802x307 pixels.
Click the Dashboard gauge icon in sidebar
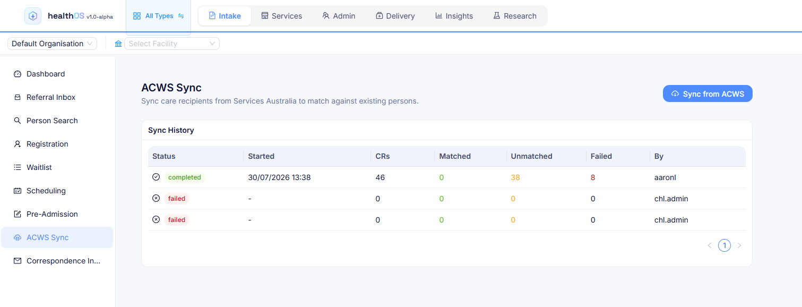pyautogui.click(x=18, y=74)
